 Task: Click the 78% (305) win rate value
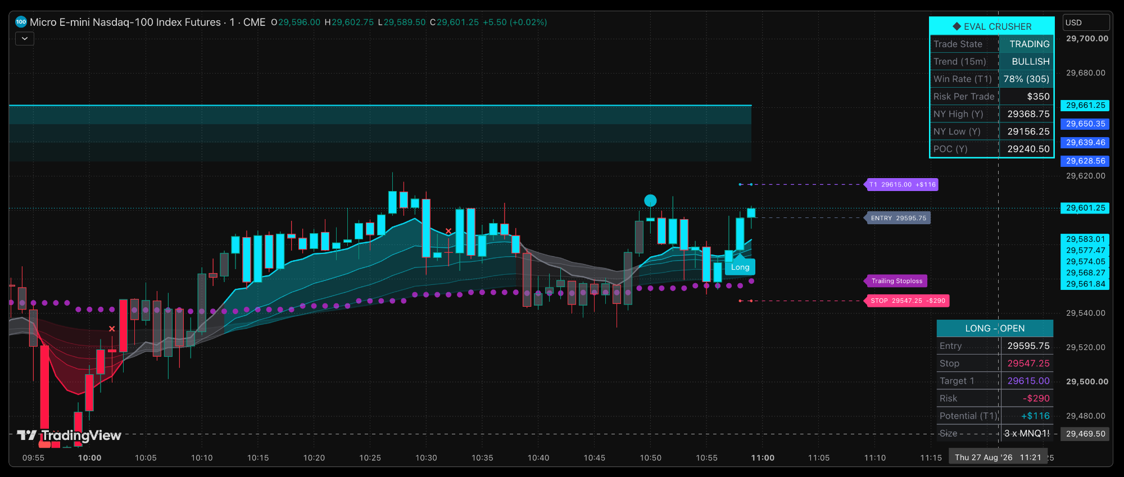tap(1027, 79)
